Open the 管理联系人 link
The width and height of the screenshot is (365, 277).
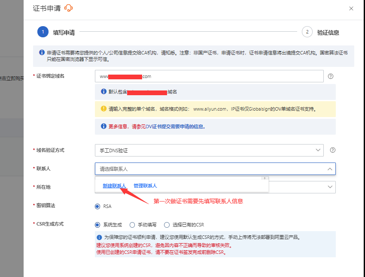coord(145,186)
